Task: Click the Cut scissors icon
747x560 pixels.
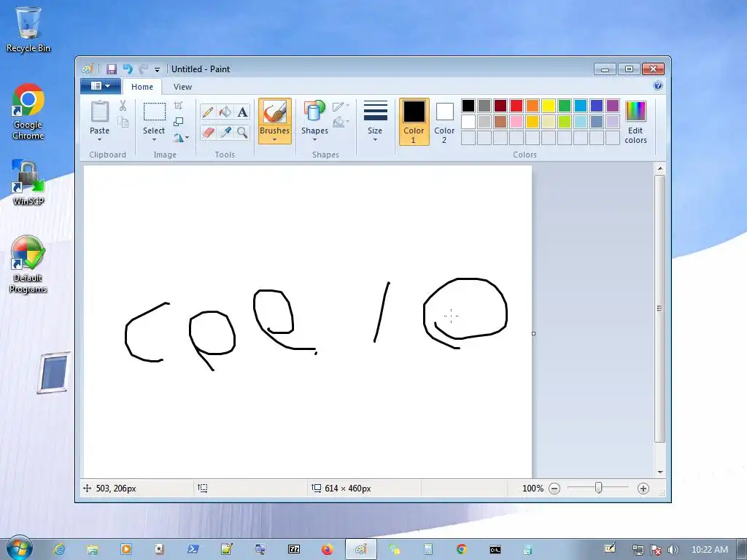Action: coord(123,106)
